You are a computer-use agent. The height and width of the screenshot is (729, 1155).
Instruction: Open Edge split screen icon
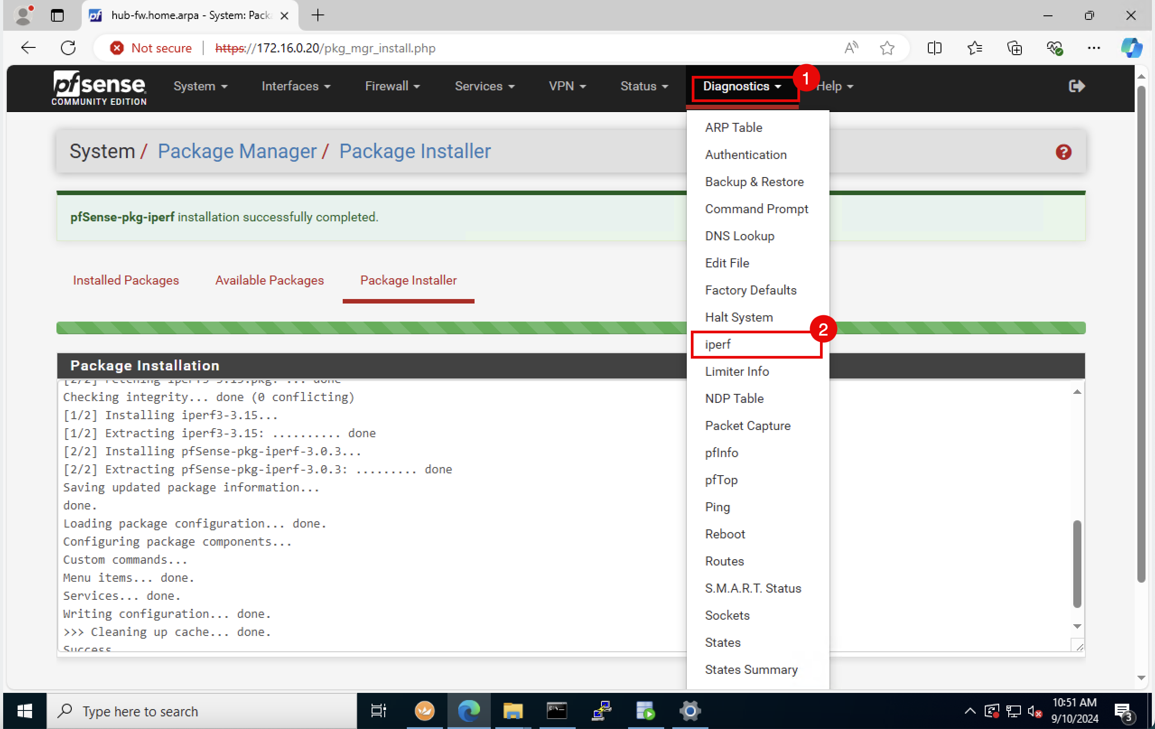(x=934, y=48)
